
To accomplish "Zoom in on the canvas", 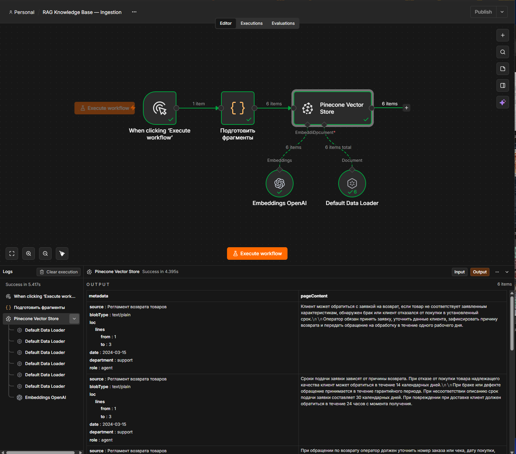I will 29,254.
